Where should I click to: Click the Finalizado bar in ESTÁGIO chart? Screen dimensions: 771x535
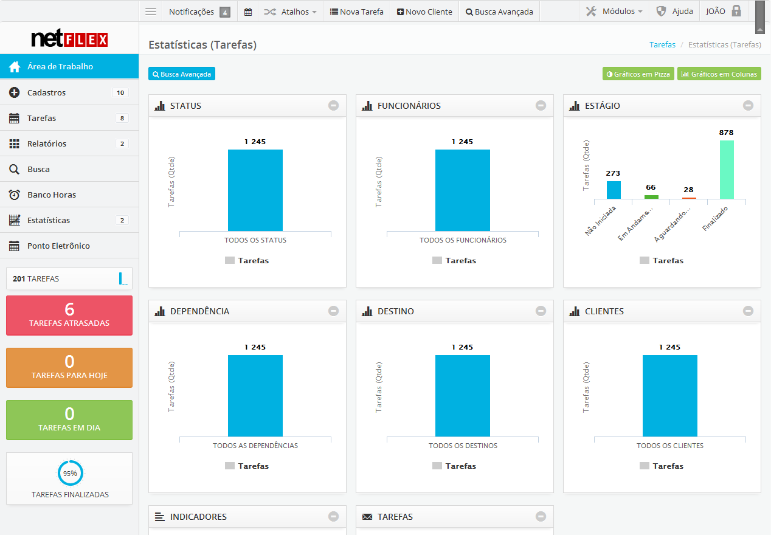coord(727,170)
